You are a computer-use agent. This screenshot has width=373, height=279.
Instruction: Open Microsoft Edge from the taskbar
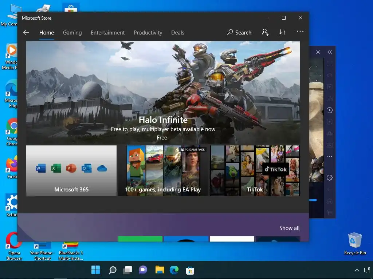[174, 270]
